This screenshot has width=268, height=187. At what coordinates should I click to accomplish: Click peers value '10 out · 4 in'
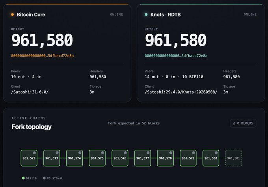pyautogui.click(x=26, y=77)
